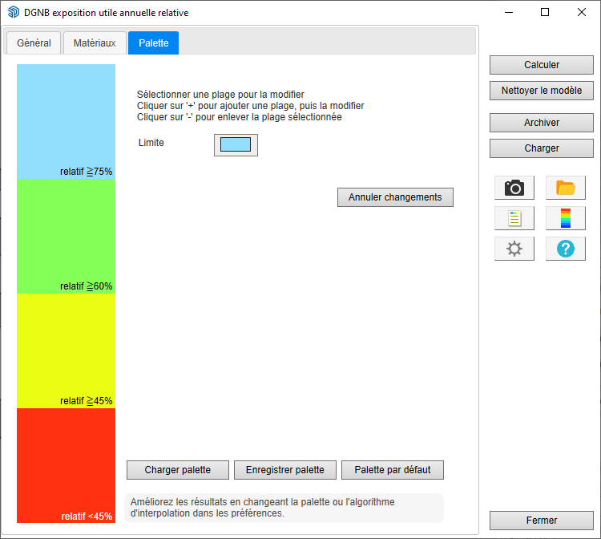This screenshot has height=539, width=601.
Task: Select the yellow relatif ≧45% range
Action: (66, 351)
